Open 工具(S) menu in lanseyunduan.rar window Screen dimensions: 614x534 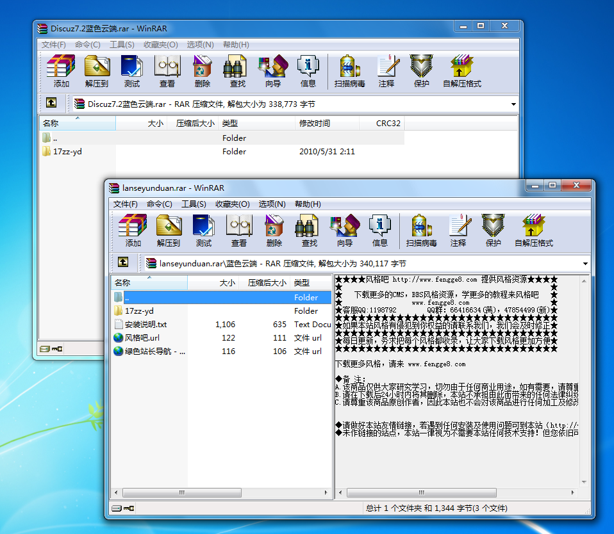(194, 204)
